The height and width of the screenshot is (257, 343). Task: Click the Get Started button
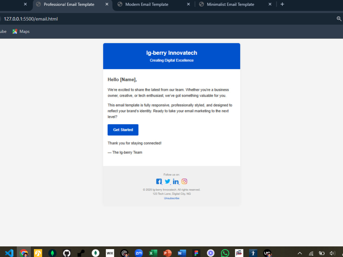[123, 130]
